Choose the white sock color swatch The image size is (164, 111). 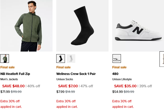tap(71, 58)
